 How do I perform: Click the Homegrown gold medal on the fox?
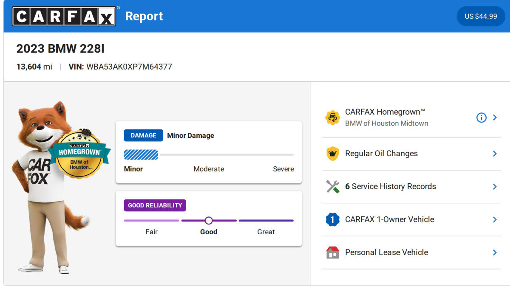79,154
